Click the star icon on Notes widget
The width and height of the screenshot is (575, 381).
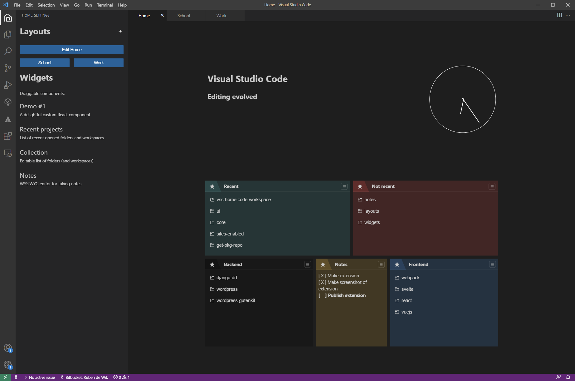[323, 265]
